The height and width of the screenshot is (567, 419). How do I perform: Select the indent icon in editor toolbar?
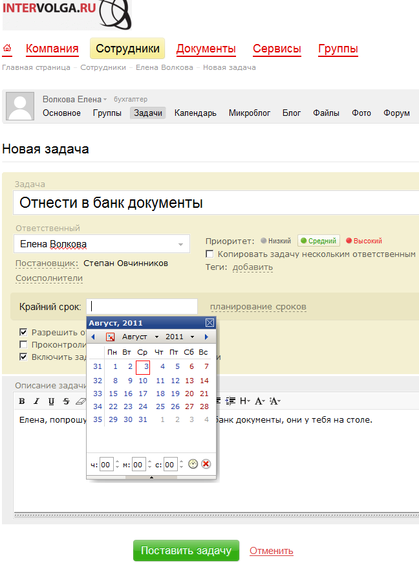[230, 401]
